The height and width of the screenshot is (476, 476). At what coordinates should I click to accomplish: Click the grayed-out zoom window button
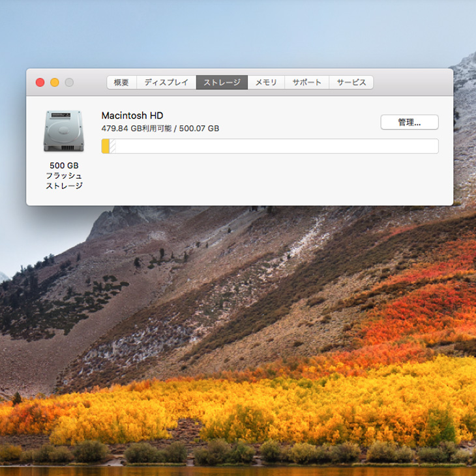pyautogui.click(x=69, y=82)
